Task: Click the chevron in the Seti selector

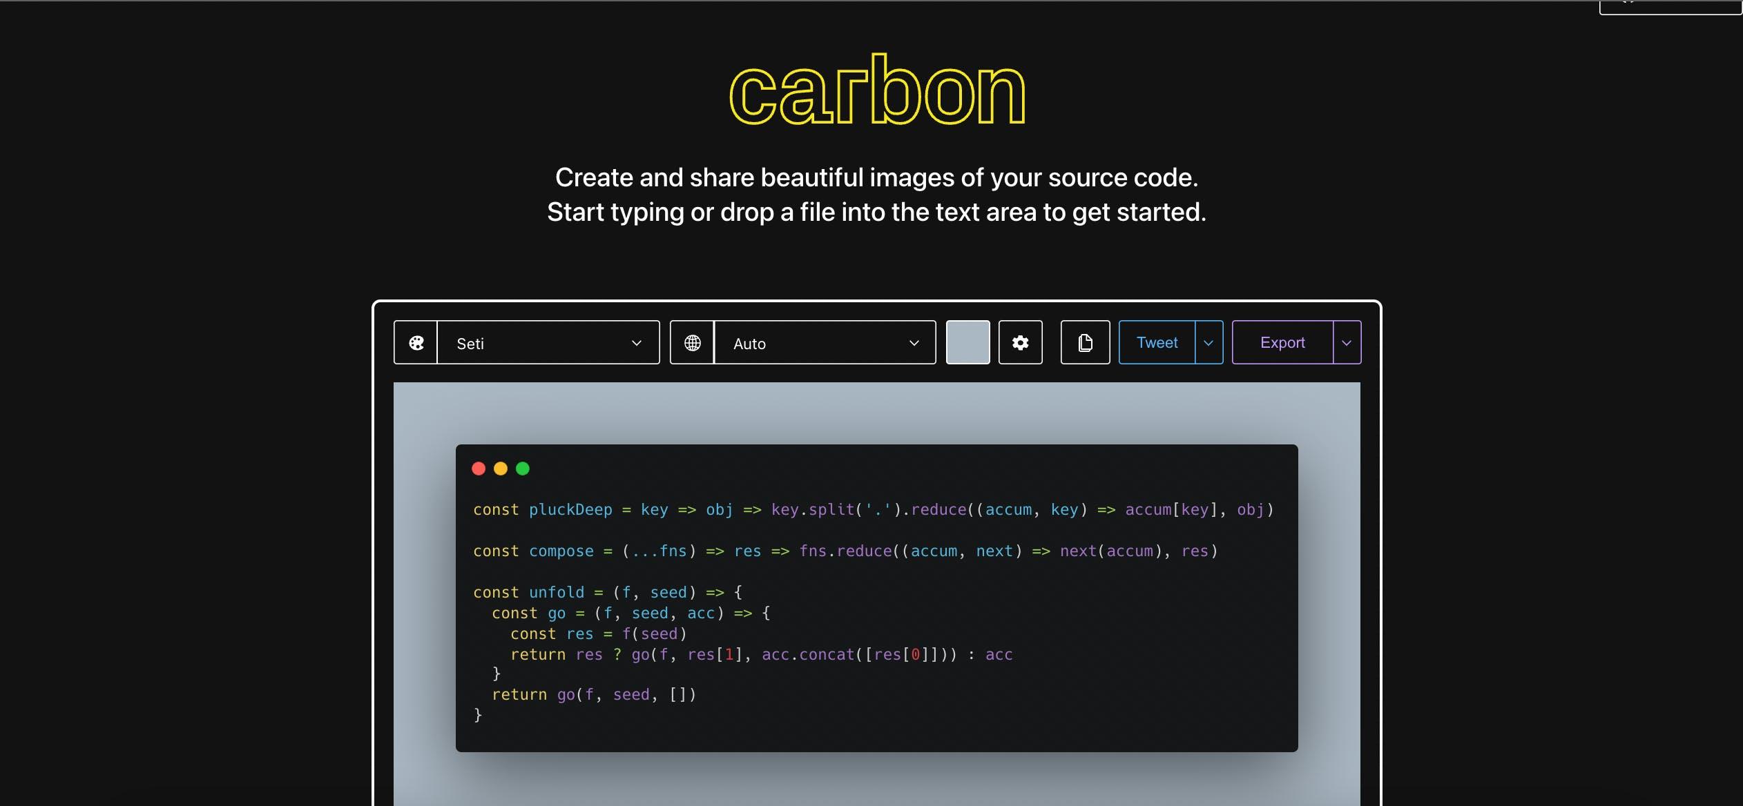Action: point(637,343)
